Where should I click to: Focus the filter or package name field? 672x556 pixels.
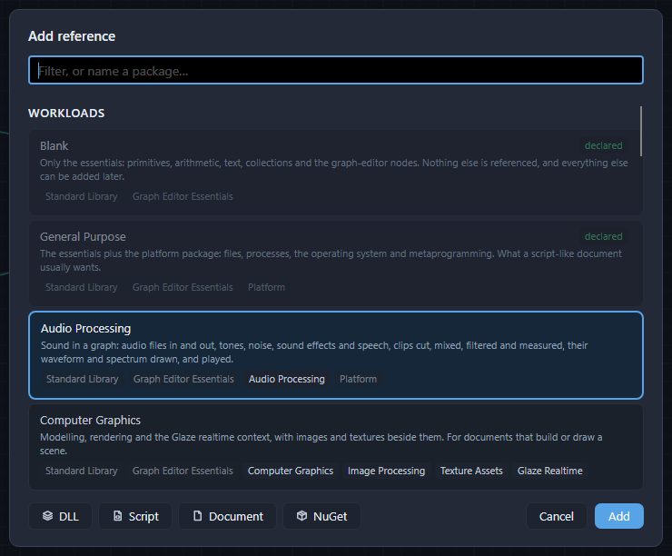click(x=336, y=70)
